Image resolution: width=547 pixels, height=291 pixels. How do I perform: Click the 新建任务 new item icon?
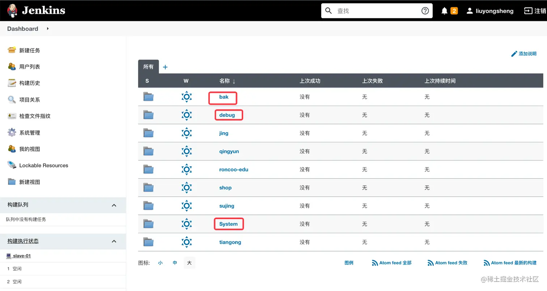click(12, 50)
